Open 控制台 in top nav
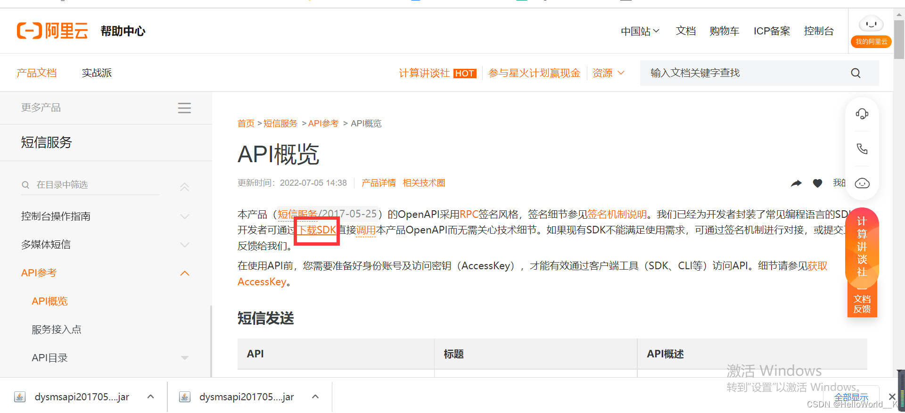The height and width of the screenshot is (413, 905). coord(819,31)
